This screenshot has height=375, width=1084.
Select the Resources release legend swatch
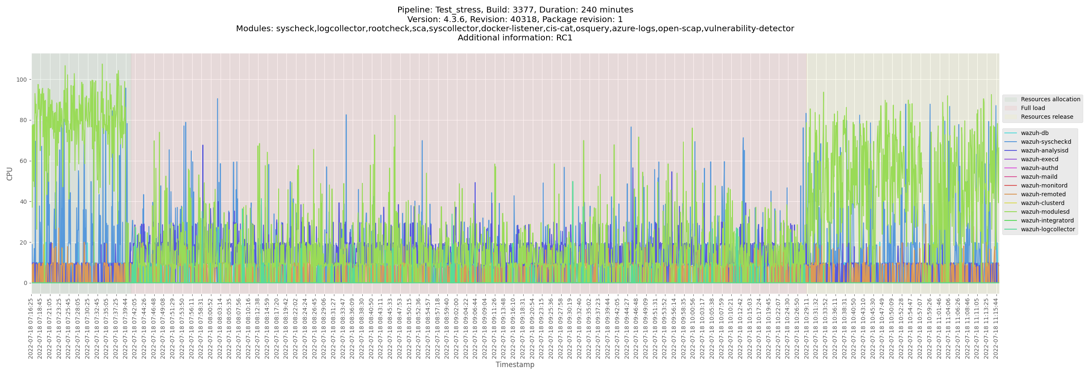[1010, 117]
